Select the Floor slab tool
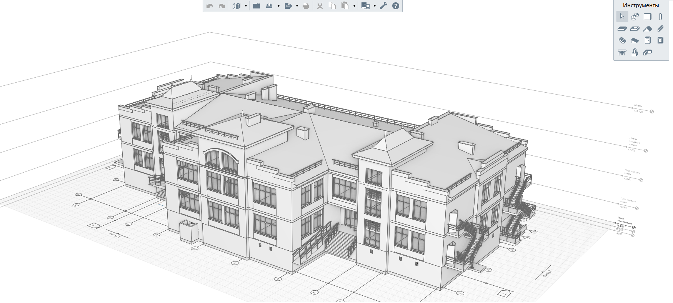Image resolution: width=673 pixels, height=303 pixels. coord(622,28)
